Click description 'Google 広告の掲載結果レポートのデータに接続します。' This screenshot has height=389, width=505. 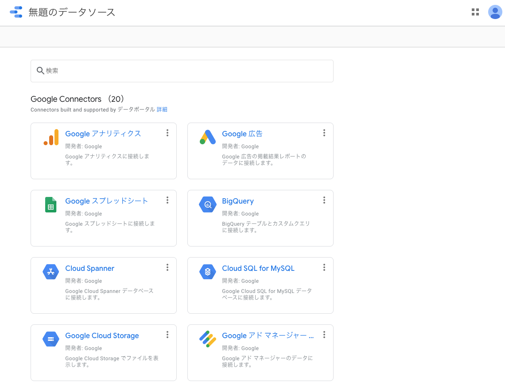point(264,160)
